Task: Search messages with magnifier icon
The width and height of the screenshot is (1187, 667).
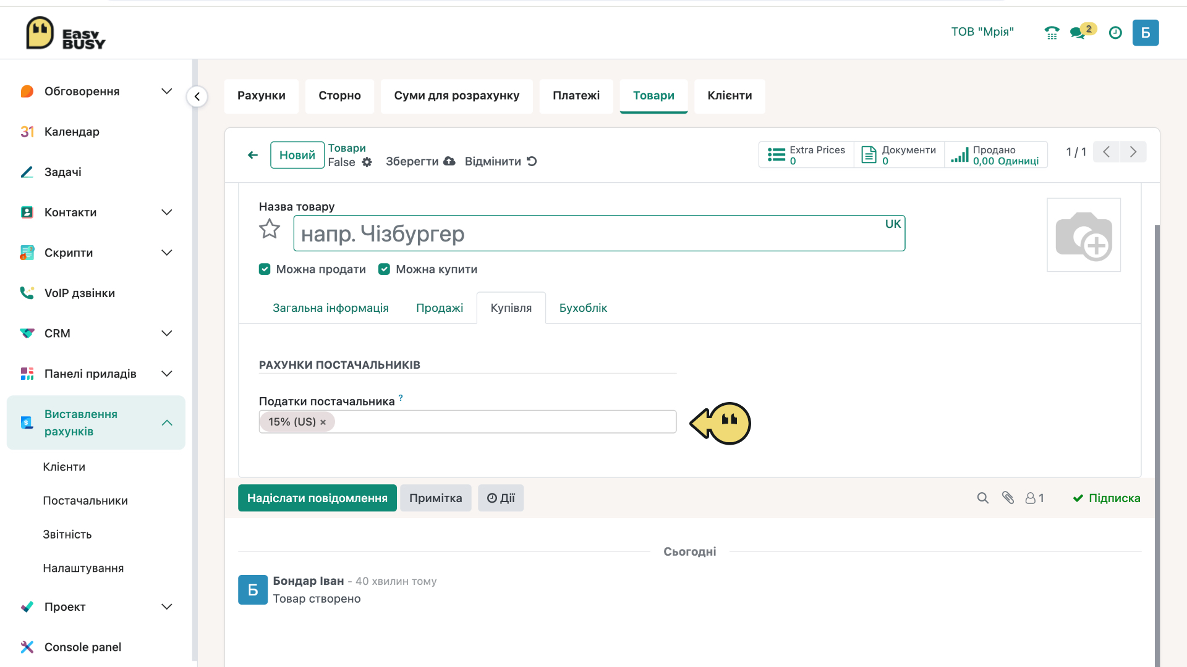Action: pyautogui.click(x=982, y=498)
